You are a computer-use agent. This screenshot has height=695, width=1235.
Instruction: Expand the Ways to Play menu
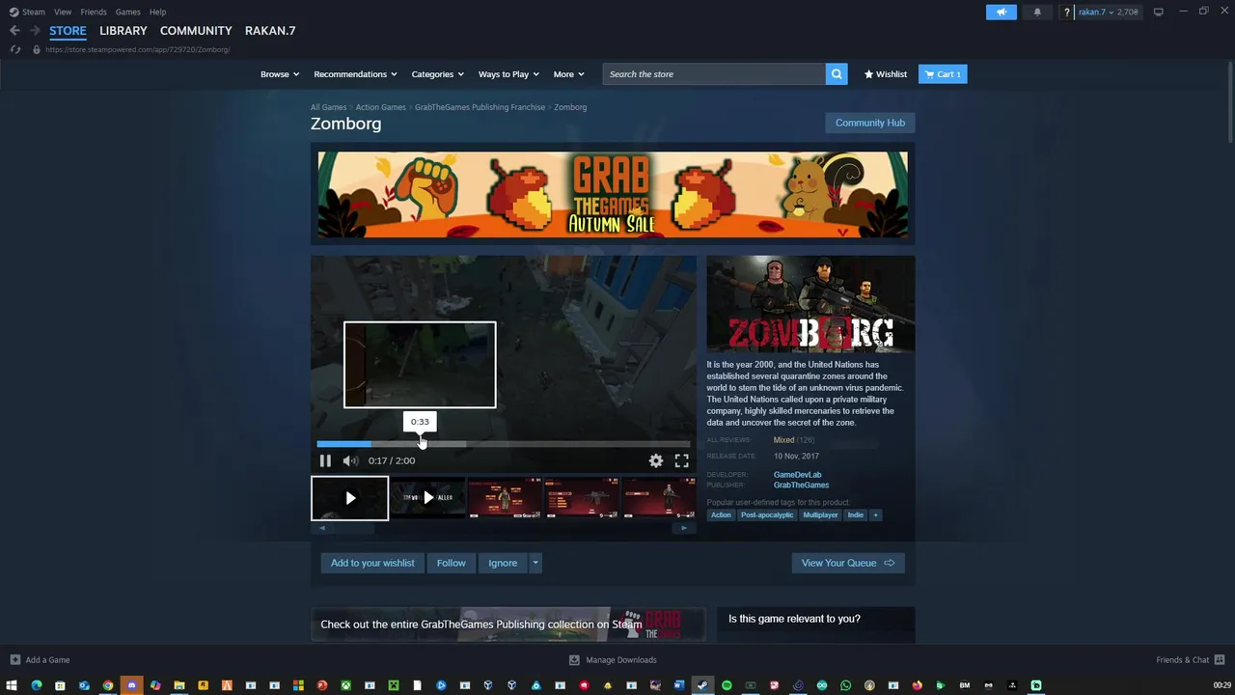tap(509, 74)
